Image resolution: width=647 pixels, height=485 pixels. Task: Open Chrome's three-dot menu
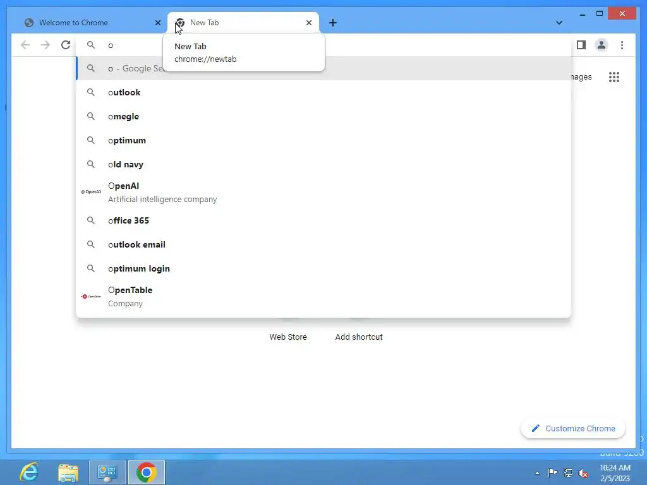point(622,45)
